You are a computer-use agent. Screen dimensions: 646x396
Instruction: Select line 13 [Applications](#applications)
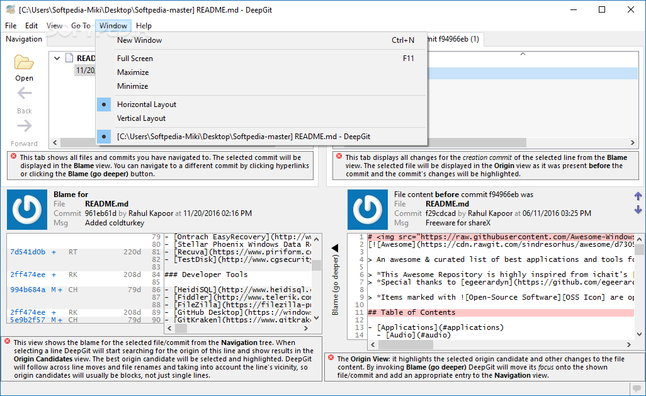pos(500,327)
